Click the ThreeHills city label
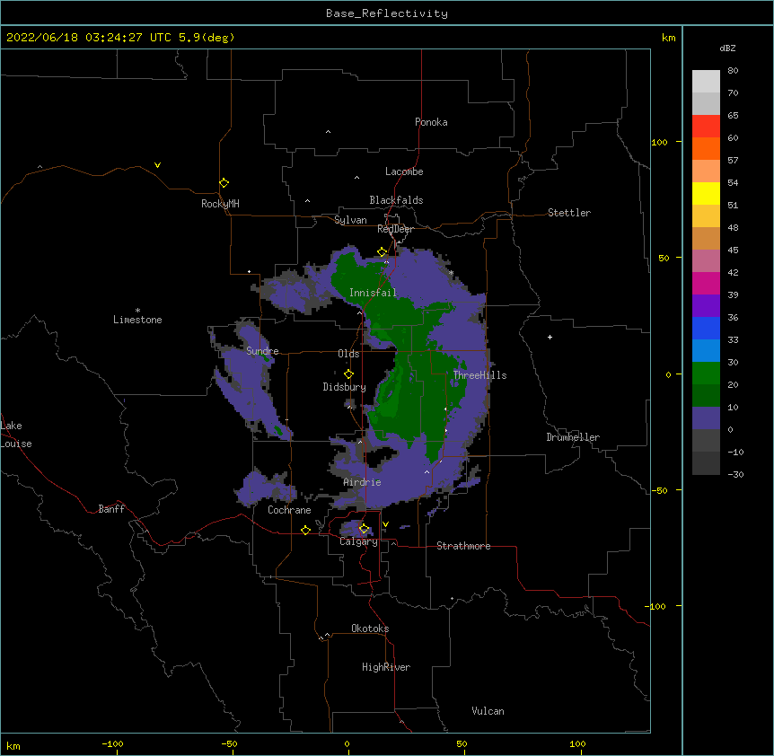 coord(479,375)
